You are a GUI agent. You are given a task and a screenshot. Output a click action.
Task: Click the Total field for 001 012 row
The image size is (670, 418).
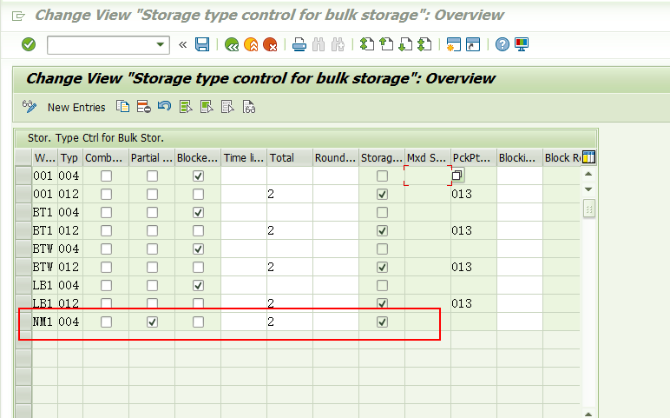(290, 195)
